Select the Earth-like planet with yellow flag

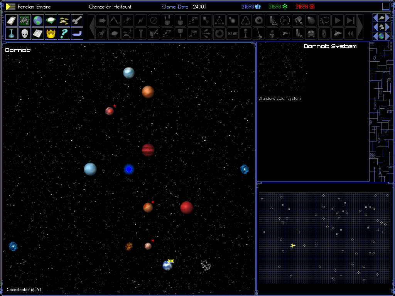click(x=167, y=265)
